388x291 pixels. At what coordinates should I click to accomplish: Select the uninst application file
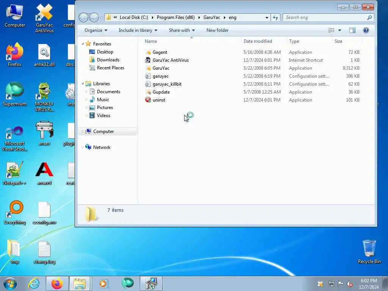coord(155,100)
